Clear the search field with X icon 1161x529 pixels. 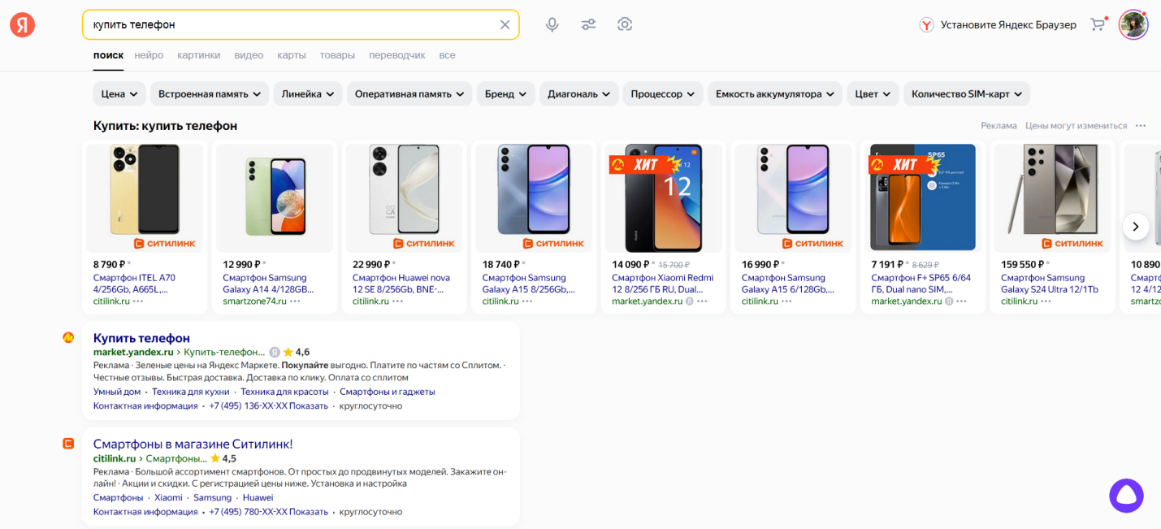click(505, 24)
